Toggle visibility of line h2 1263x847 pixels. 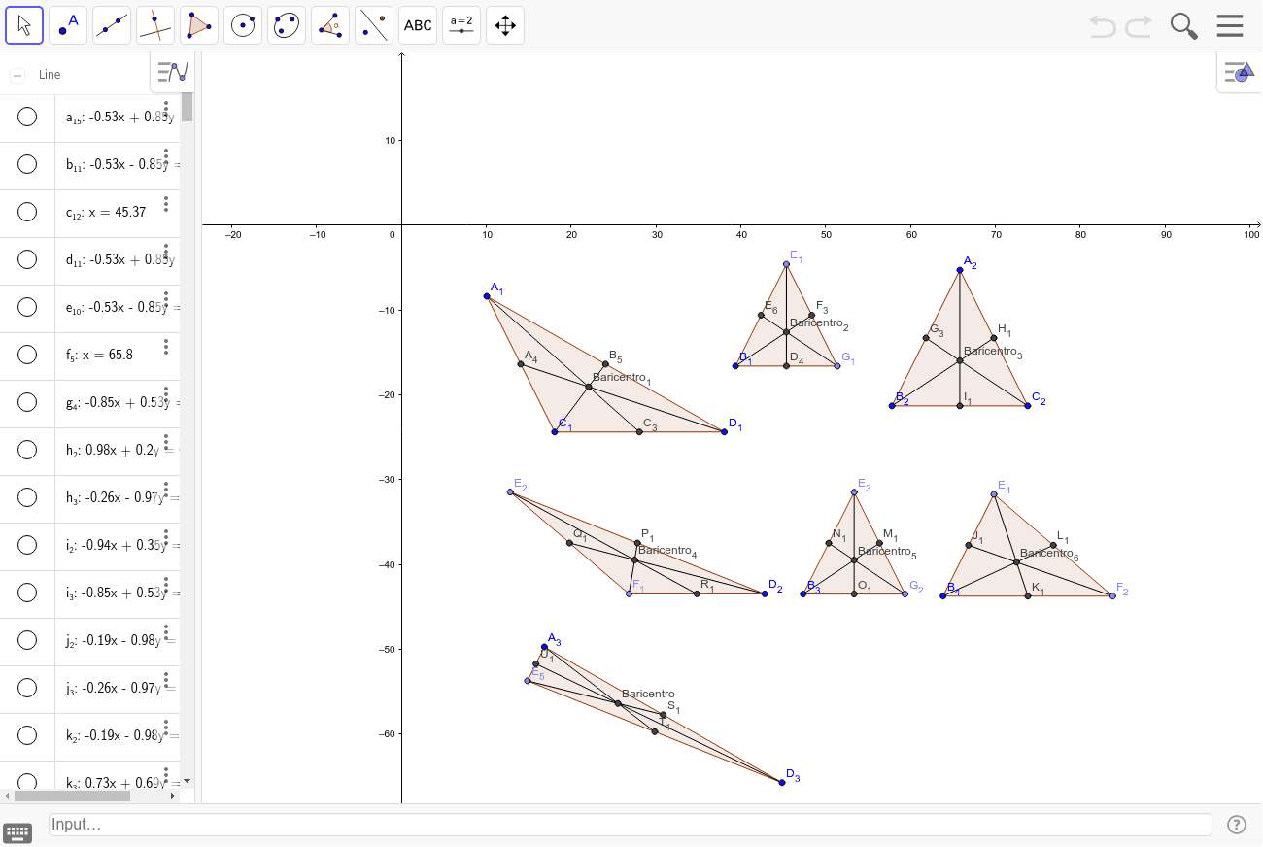[27, 450]
